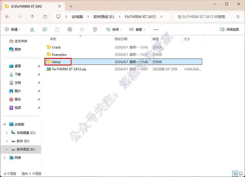
Task: Select 本地磁盘 (C:) drive
Action: click(23, 133)
